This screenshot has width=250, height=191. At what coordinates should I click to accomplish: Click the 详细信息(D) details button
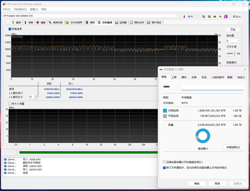tap(233, 147)
